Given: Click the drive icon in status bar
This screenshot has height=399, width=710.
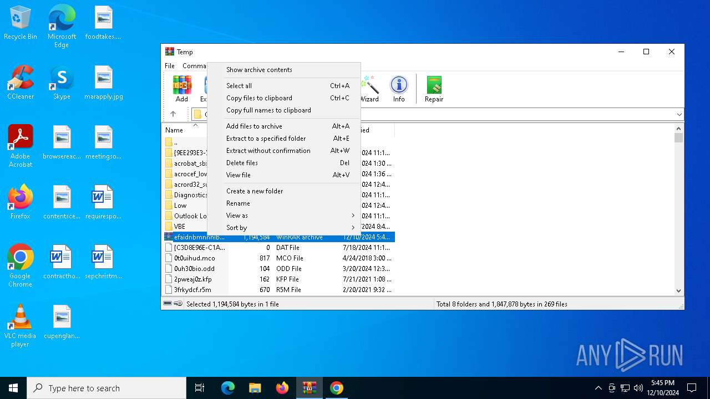Looking at the screenshot, I should (x=168, y=304).
